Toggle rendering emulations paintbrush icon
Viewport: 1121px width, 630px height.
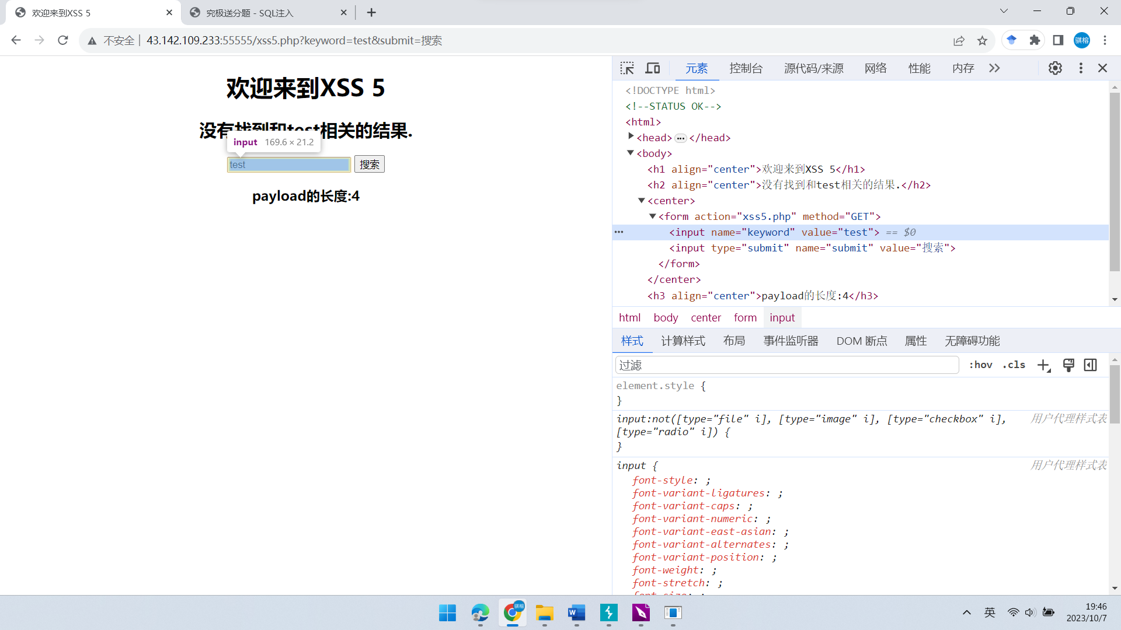(x=1068, y=365)
